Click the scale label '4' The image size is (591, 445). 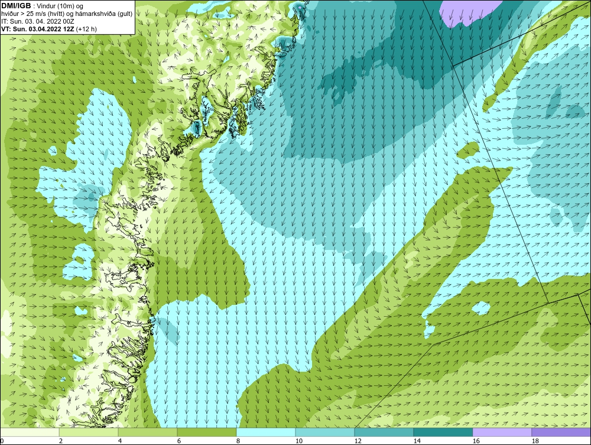click(x=120, y=441)
